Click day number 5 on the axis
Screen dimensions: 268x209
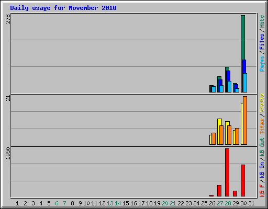[x=49, y=203]
